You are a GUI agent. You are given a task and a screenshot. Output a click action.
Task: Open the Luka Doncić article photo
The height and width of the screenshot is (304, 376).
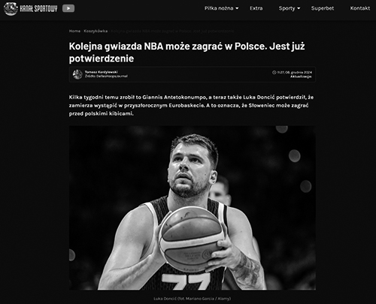(193, 208)
